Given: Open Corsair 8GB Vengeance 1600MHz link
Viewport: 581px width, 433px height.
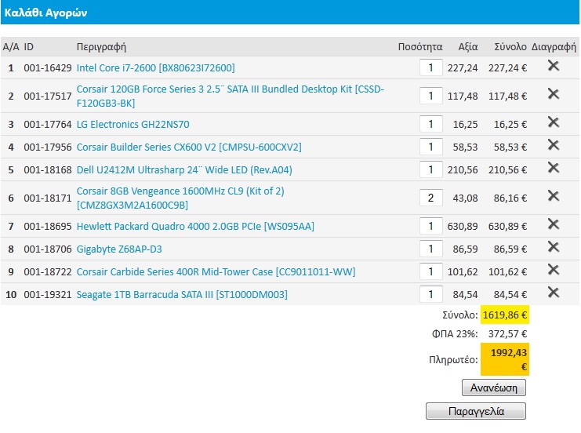Looking at the screenshot, I should point(180,198).
